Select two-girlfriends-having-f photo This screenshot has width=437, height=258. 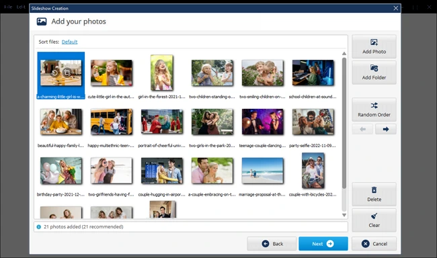[112, 171]
